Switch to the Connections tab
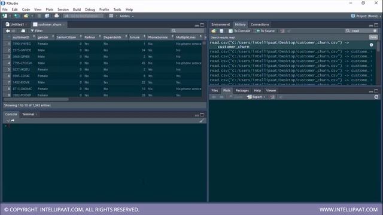This screenshot has width=383, height=215. pyautogui.click(x=260, y=24)
